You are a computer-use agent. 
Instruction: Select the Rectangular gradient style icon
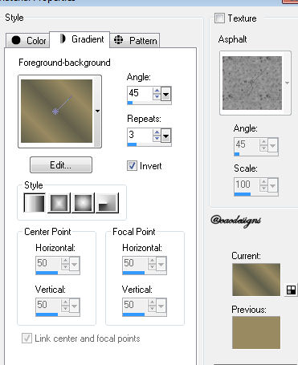(x=59, y=203)
